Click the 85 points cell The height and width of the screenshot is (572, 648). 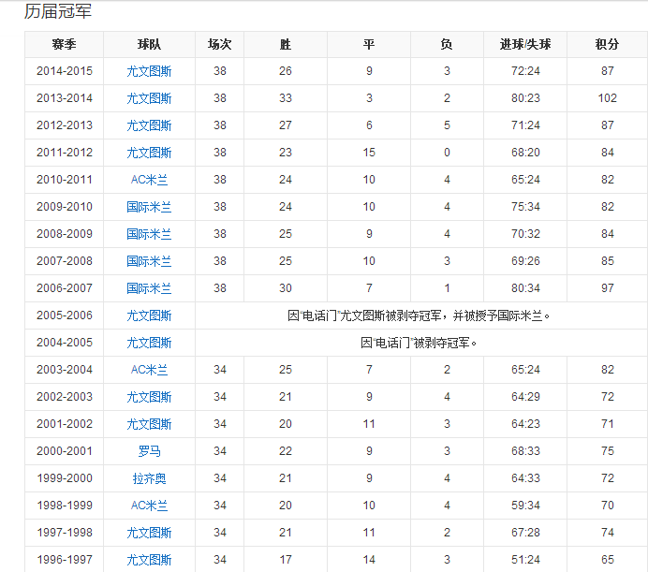[x=607, y=261]
